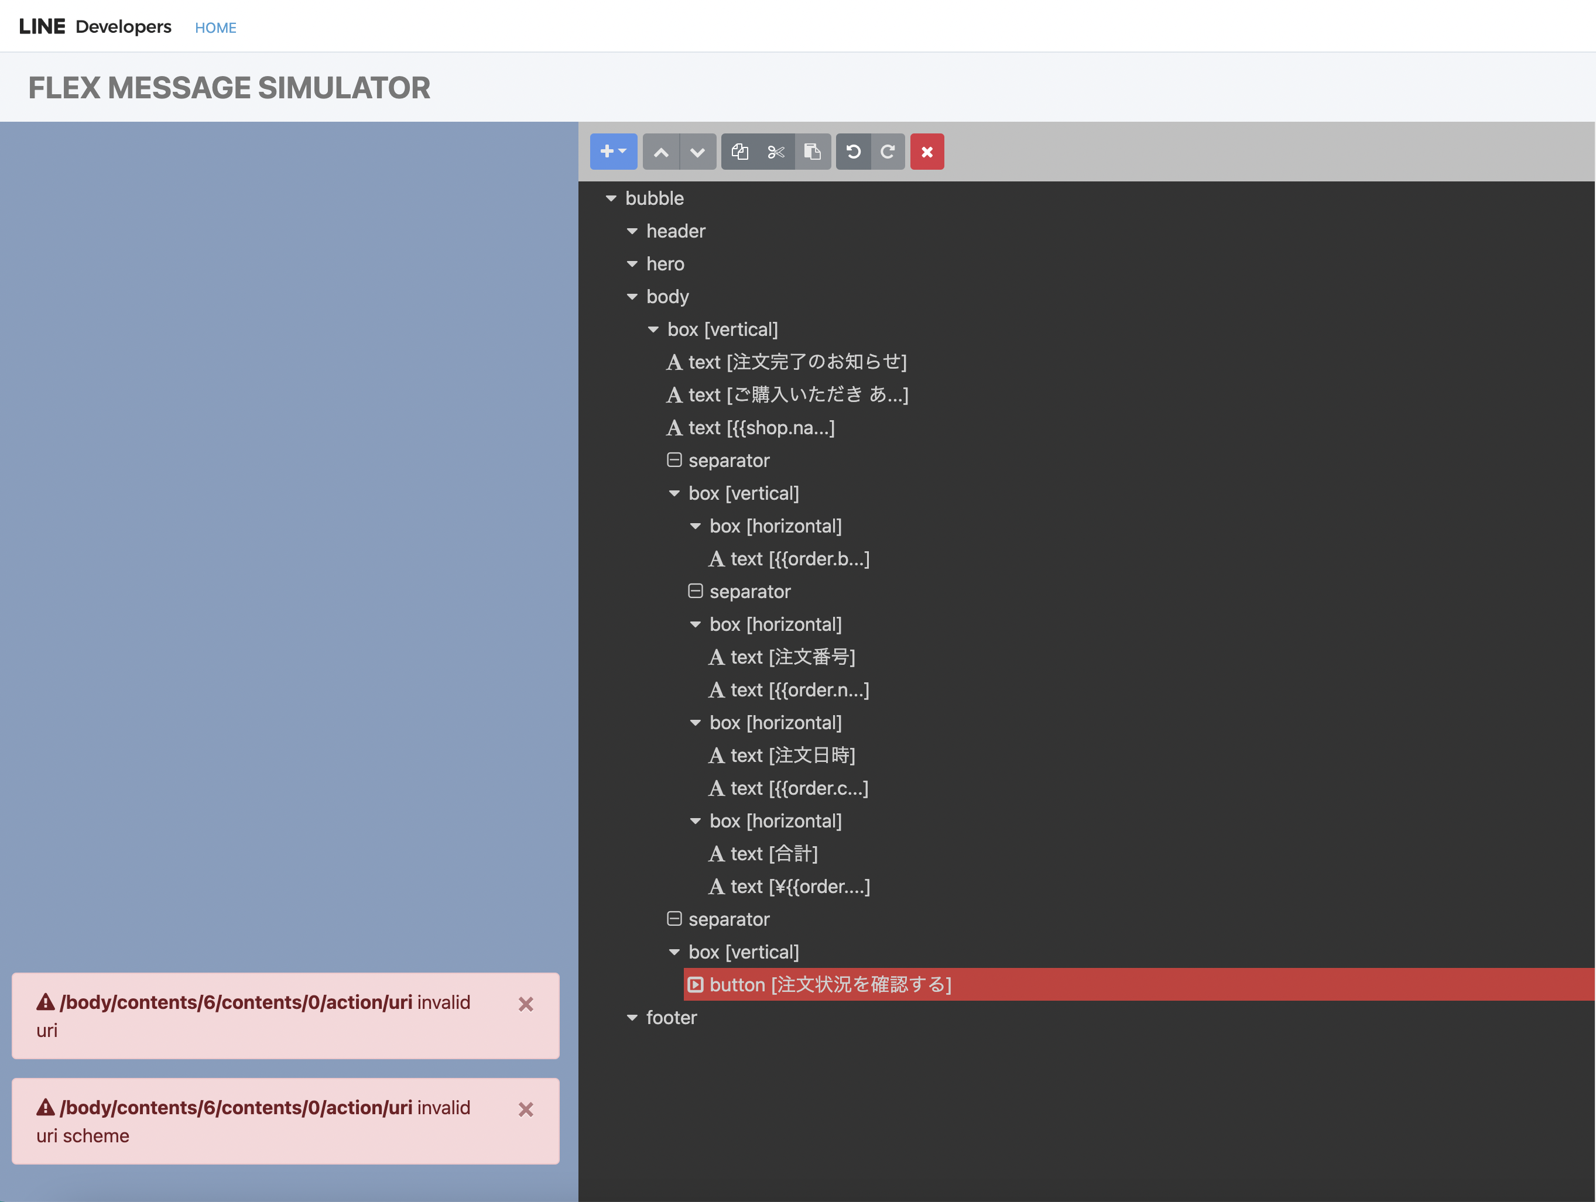Click the redo arrow icon
Image resolution: width=1596 pixels, height=1202 pixels.
click(x=888, y=152)
